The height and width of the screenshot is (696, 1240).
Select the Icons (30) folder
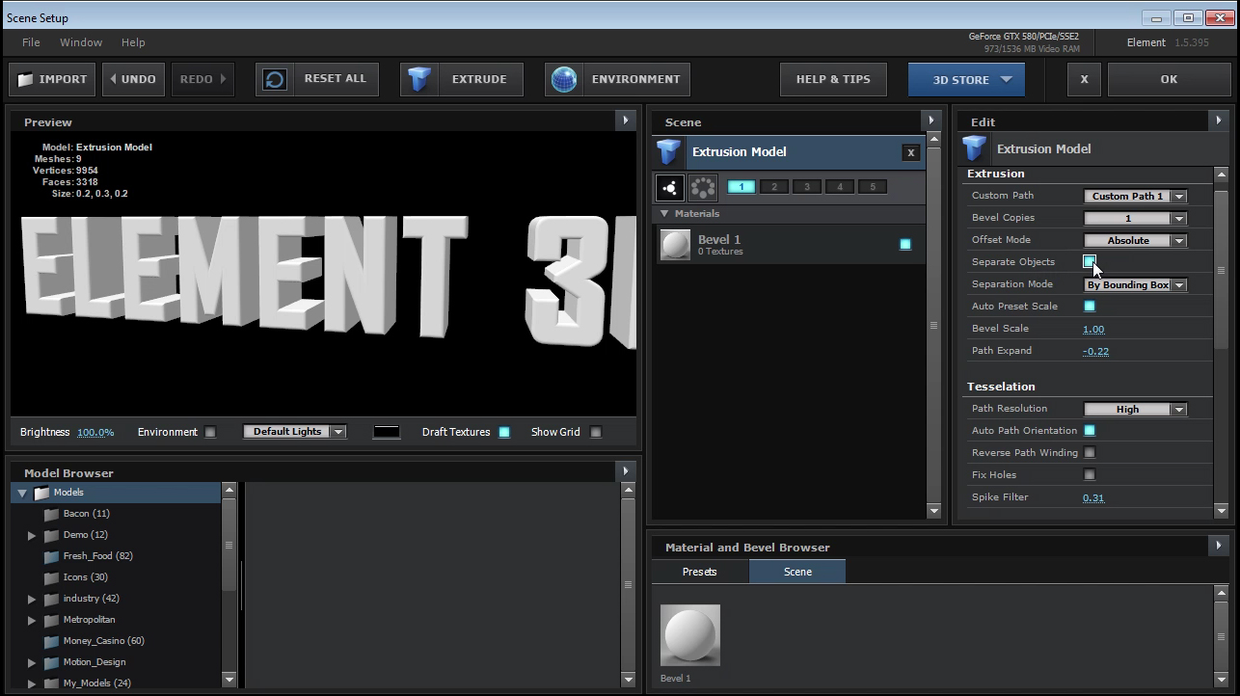[85, 577]
